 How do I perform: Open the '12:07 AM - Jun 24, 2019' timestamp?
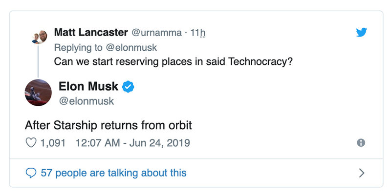click(132, 143)
